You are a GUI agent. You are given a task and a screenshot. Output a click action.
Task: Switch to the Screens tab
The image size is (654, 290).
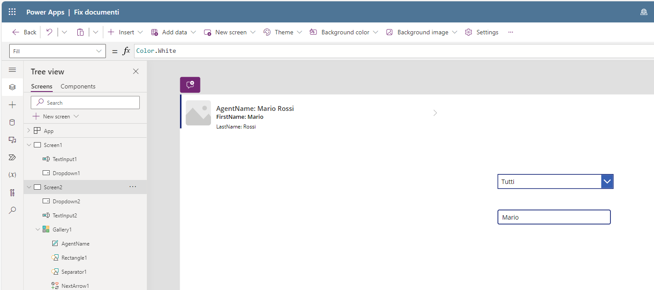42,86
